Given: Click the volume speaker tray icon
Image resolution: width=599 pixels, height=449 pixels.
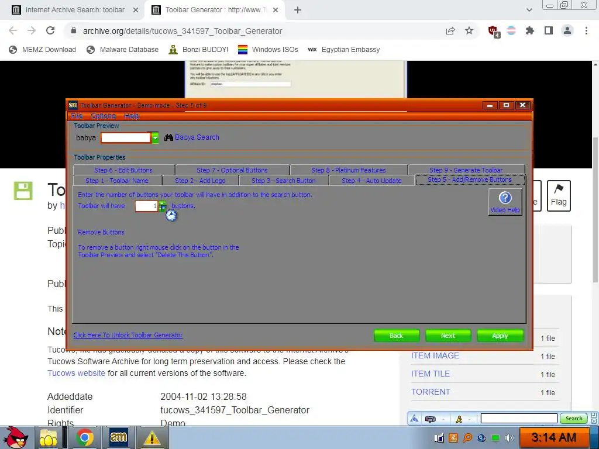Looking at the screenshot, I should click(x=509, y=438).
